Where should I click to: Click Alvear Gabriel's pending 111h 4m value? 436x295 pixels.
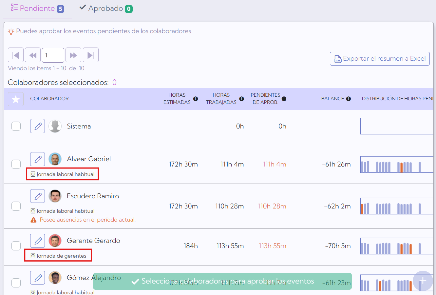275,164
